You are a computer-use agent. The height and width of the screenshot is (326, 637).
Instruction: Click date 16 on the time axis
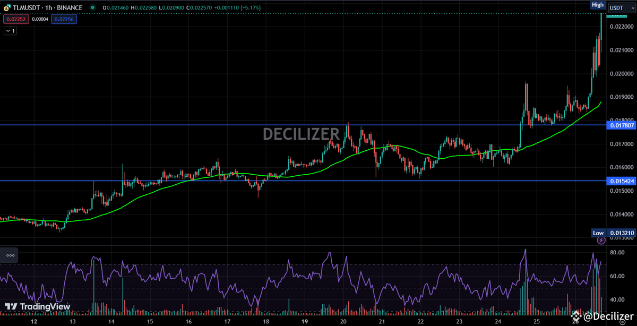tap(189, 321)
